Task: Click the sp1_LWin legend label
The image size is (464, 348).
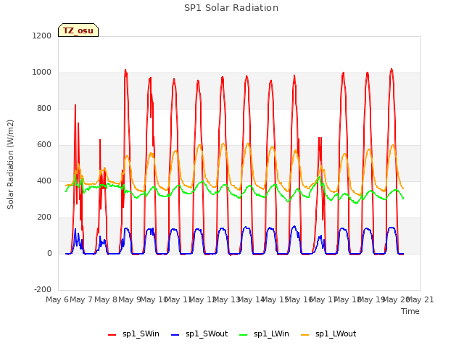Action: click(271, 333)
